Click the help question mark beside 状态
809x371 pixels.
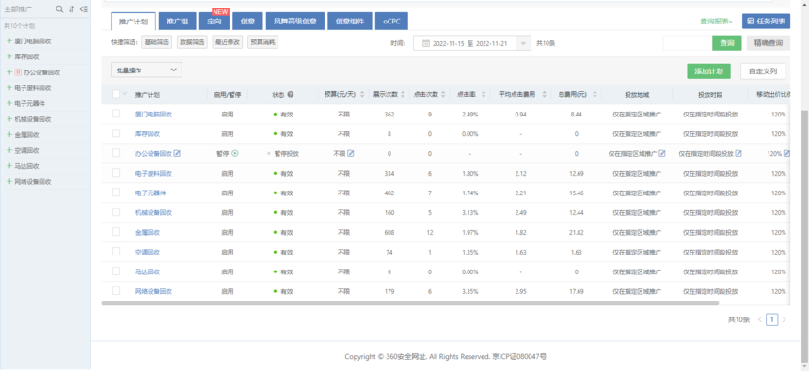tap(291, 94)
